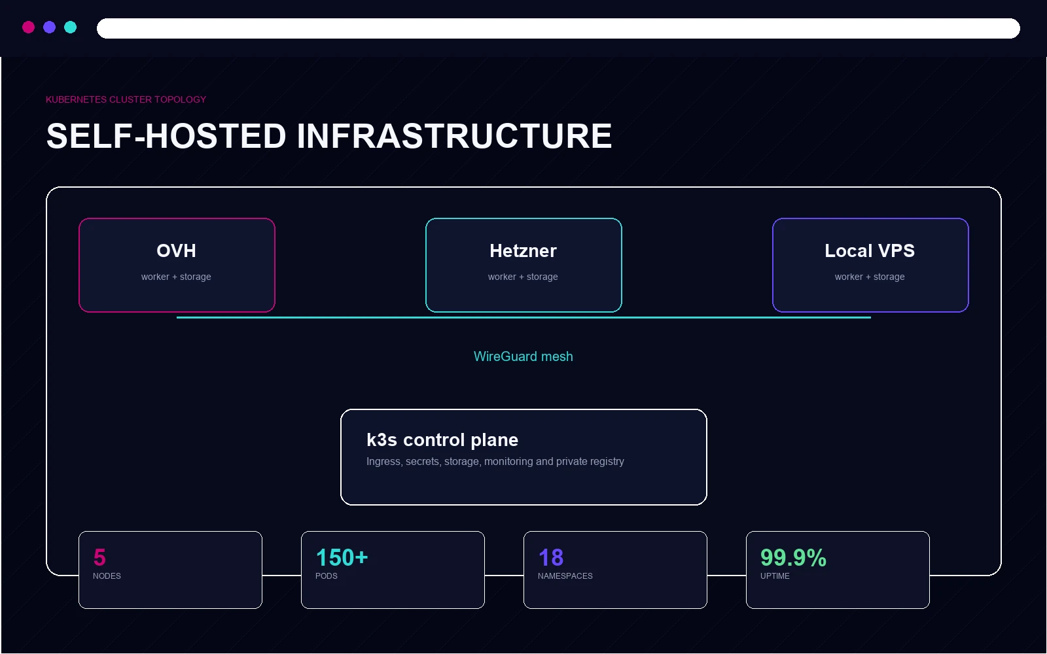Click the pink window dot
1047x654 pixels.
28,27
